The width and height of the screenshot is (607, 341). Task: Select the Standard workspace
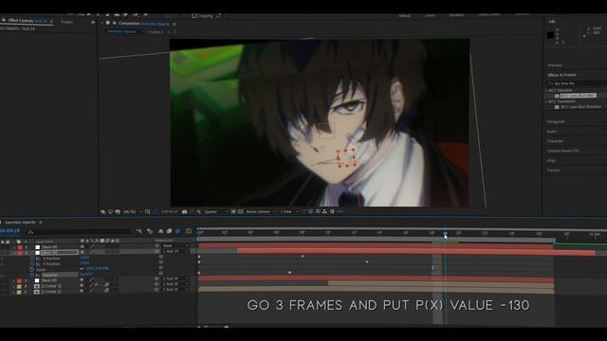click(456, 15)
